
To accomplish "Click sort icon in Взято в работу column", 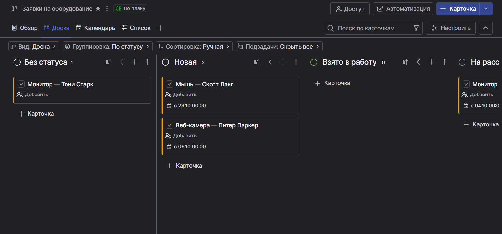I will point(405,62).
